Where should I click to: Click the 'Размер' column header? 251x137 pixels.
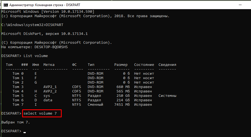tap(121, 65)
